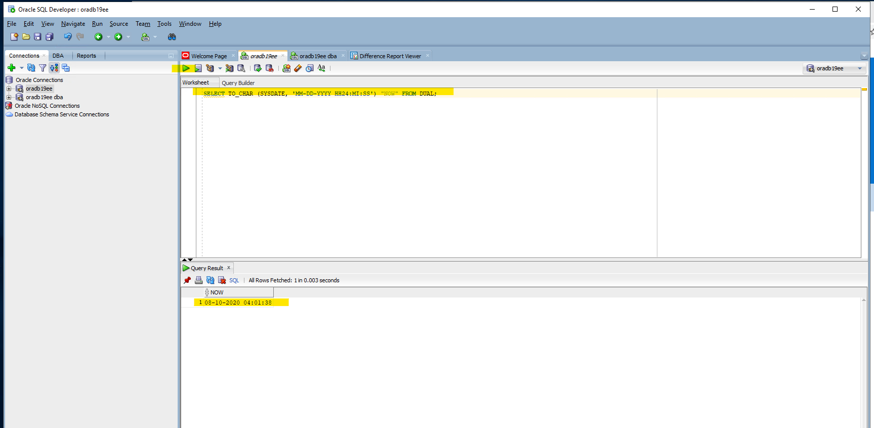Viewport: 874px width, 428px height.
Task: Click the Collapse All icon in Connections panel
Action: 66,68
